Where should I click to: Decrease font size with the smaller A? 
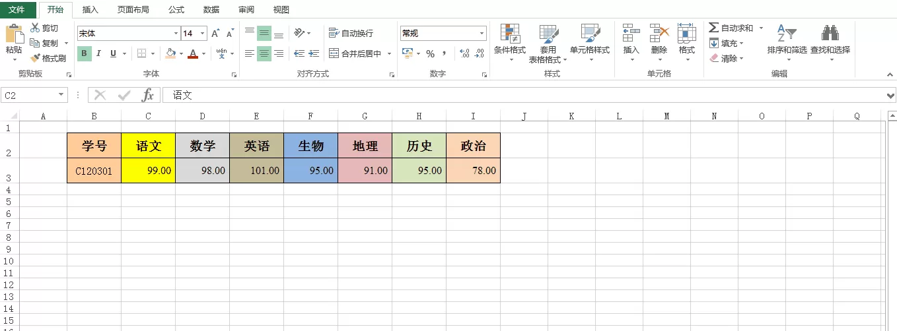point(230,34)
